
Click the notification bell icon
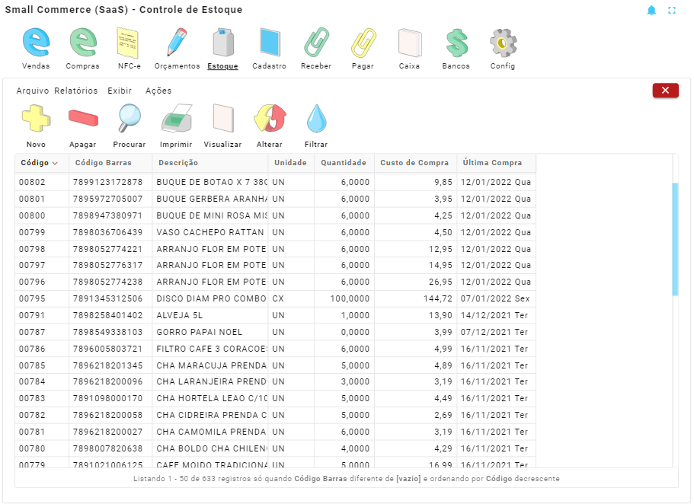coord(651,11)
